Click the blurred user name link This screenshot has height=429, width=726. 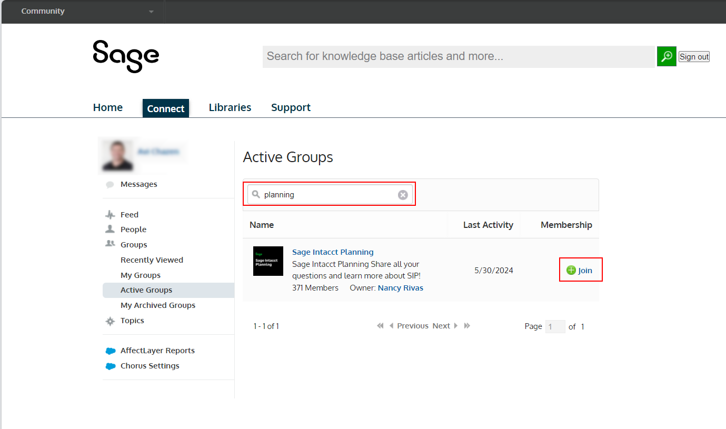(158, 152)
